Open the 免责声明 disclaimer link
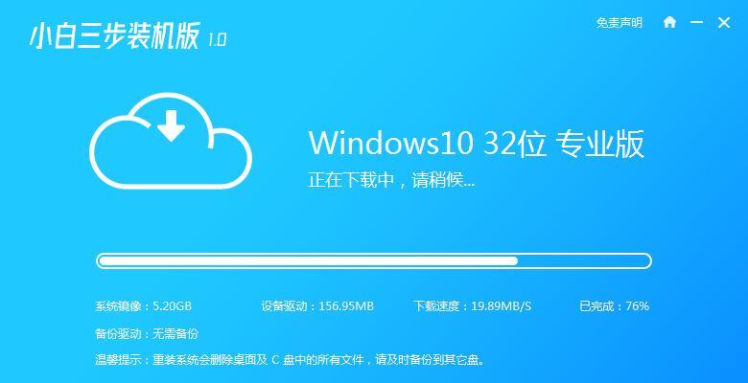The width and height of the screenshot is (748, 383). tap(619, 22)
